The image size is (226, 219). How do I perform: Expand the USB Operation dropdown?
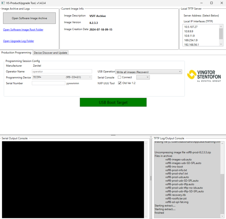(x=180, y=72)
